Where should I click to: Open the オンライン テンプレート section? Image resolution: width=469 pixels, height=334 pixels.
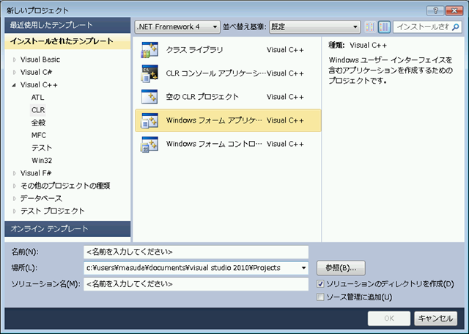67,229
